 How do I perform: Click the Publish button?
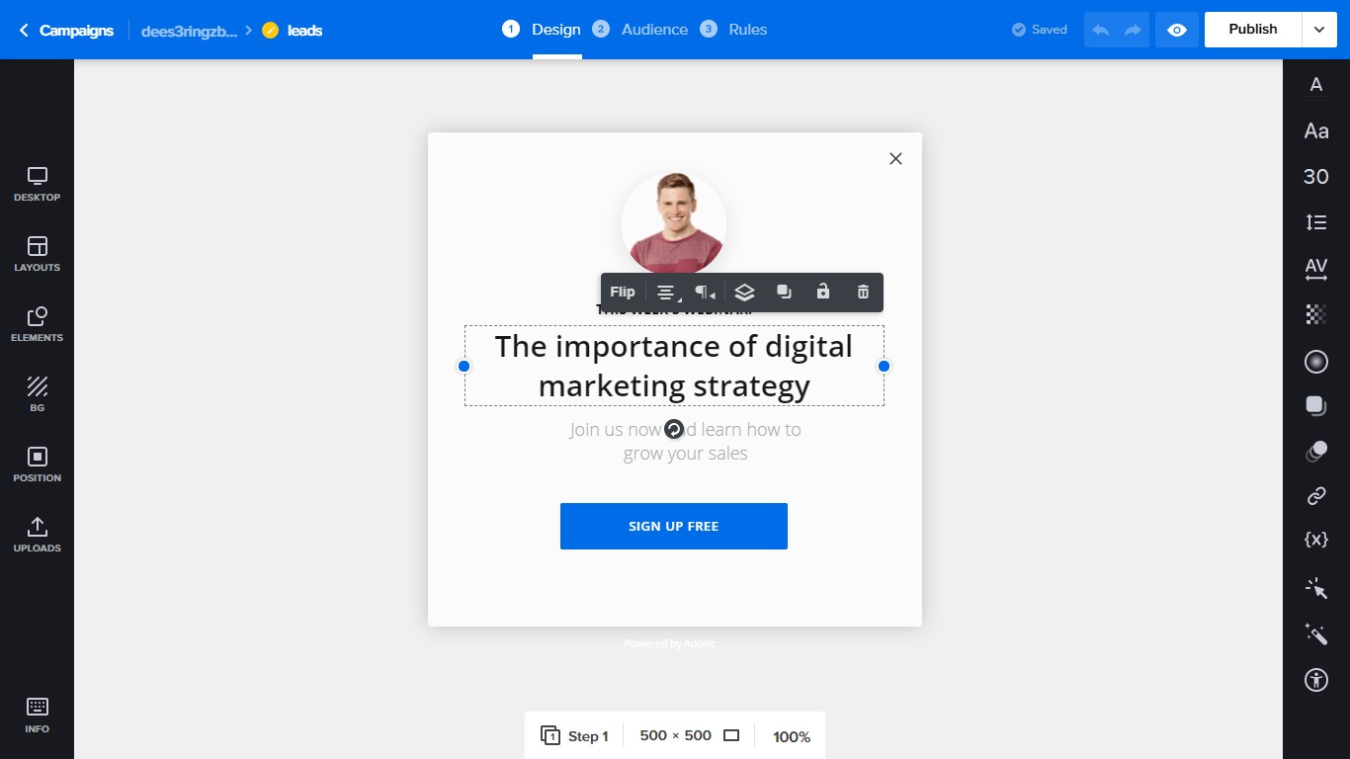click(1252, 30)
